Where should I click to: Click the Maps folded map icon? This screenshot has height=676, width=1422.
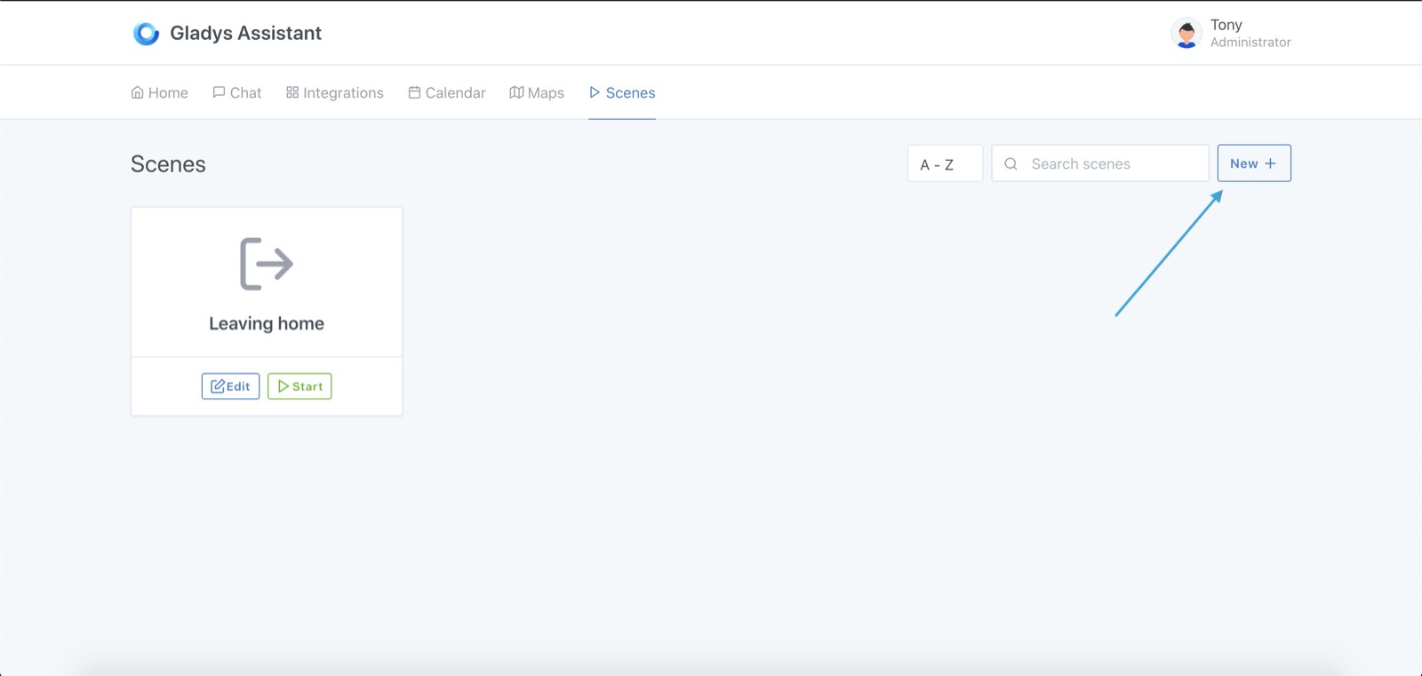click(x=516, y=92)
